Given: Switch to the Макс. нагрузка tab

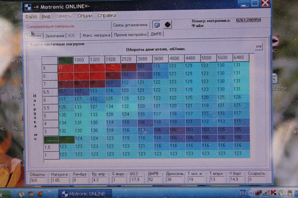Looking at the screenshot, I should (96, 35).
